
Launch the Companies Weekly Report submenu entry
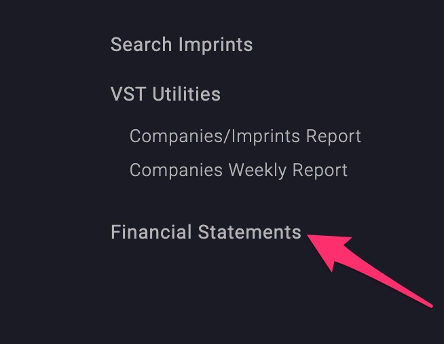[x=238, y=169]
